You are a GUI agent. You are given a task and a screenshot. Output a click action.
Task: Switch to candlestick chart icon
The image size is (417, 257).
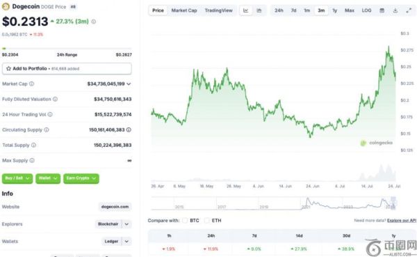259,10
